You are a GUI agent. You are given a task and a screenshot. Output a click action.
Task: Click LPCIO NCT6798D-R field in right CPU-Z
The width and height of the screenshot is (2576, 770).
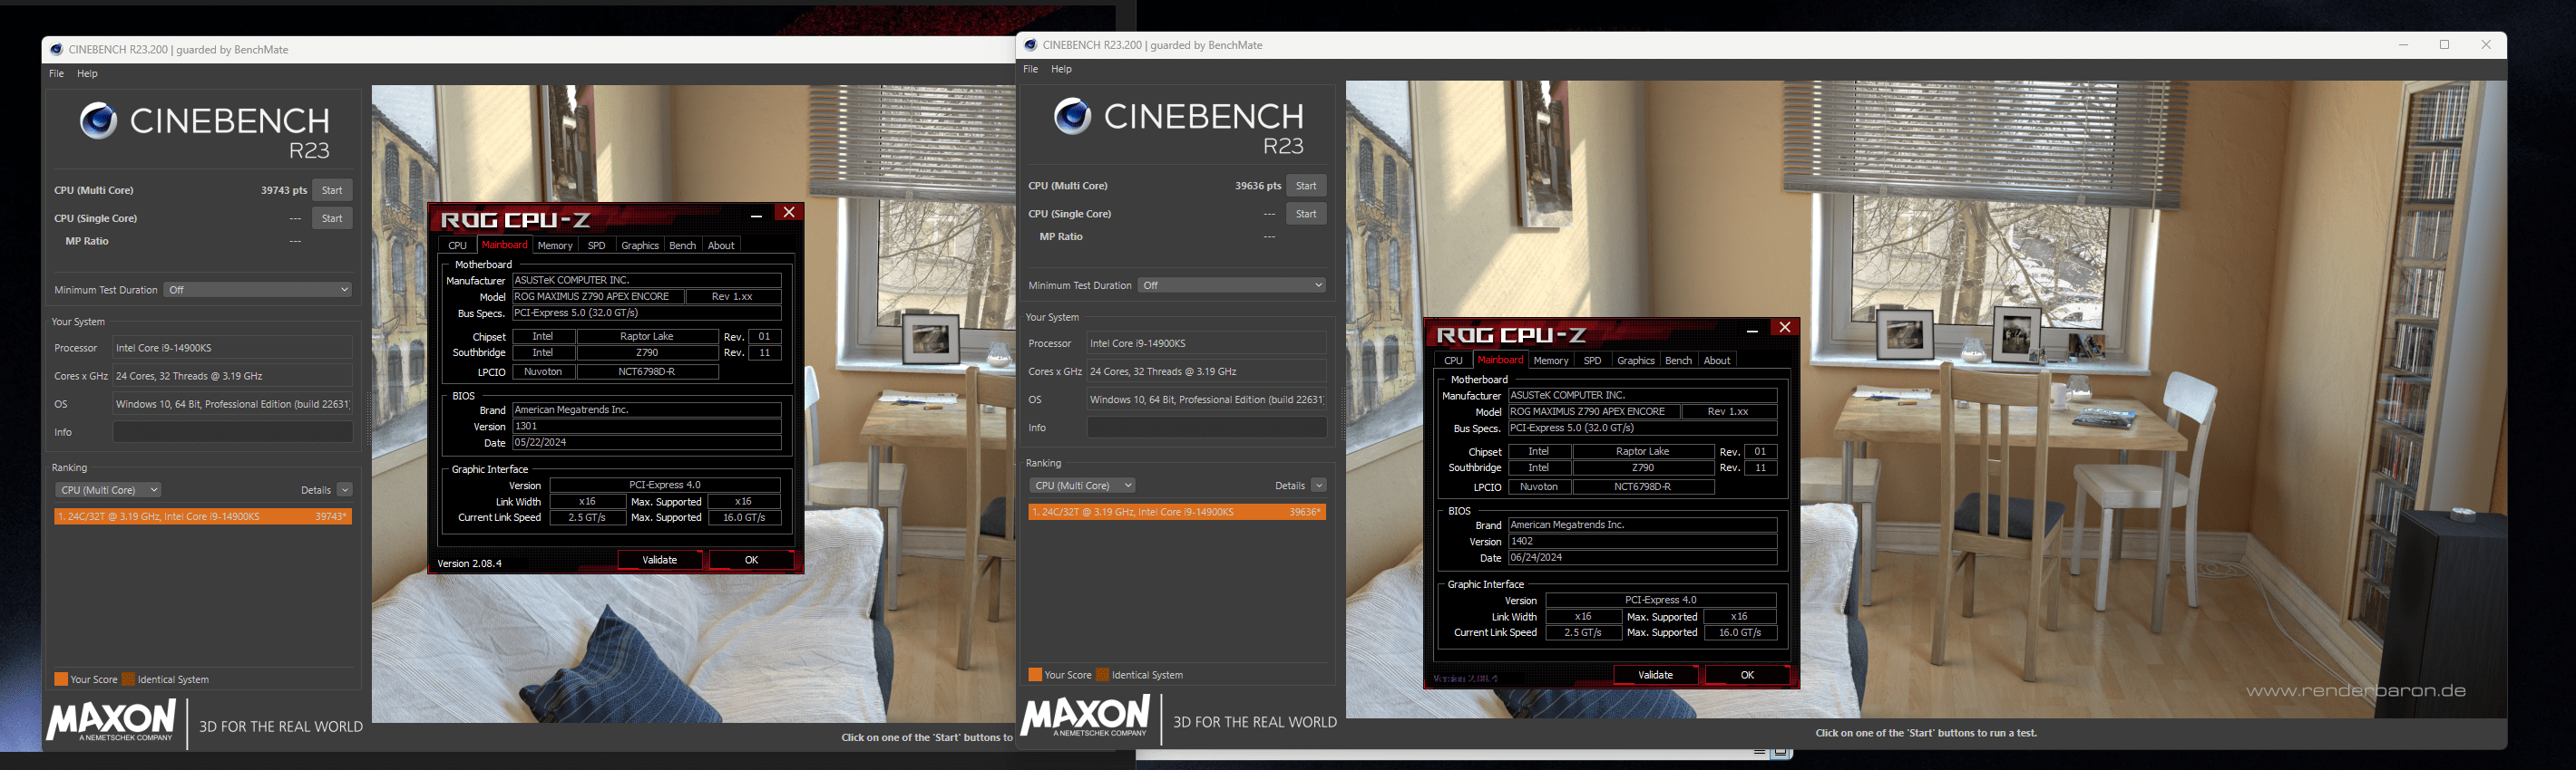point(1644,487)
